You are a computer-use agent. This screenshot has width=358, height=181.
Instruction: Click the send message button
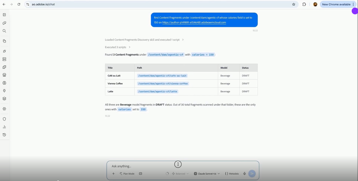pyautogui.click(x=252, y=174)
